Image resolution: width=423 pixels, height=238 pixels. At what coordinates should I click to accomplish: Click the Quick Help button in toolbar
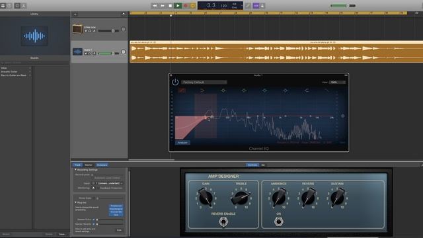pos(9,6)
